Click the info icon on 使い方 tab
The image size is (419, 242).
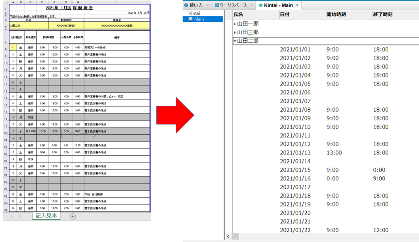(x=186, y=5)
